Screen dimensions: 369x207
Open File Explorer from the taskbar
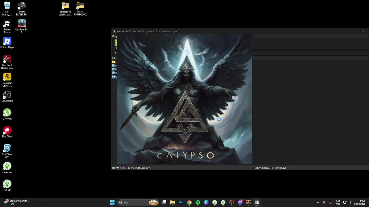tap(172, 202)
